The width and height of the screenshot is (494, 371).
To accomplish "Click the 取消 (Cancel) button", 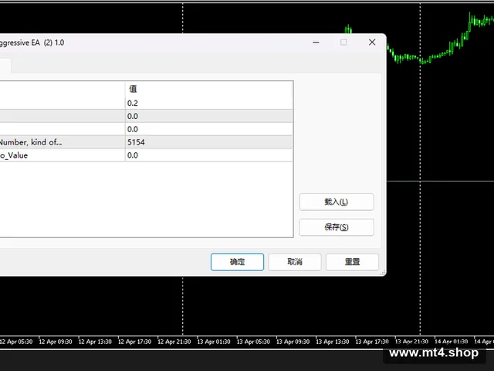I will (x=295, y=262).
